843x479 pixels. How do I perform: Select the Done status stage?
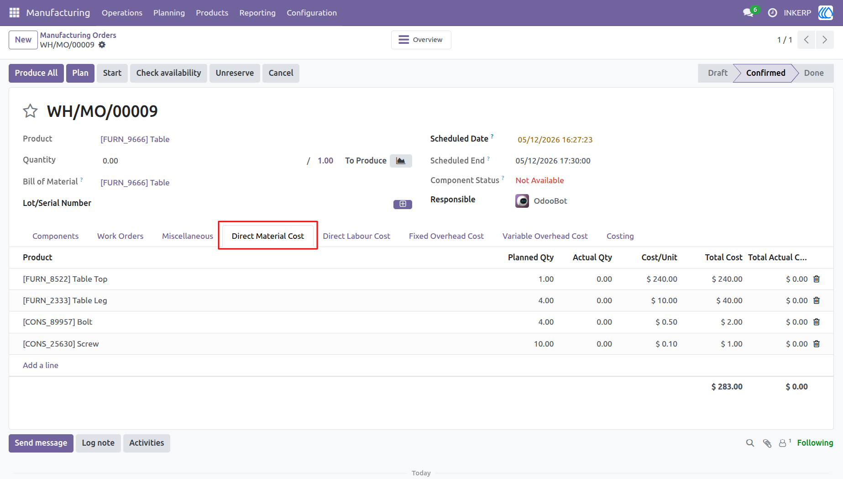pos(814,73)
